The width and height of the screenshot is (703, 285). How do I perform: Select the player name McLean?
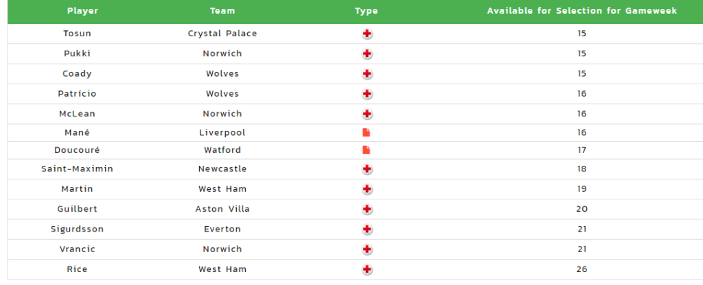(77, 114)
